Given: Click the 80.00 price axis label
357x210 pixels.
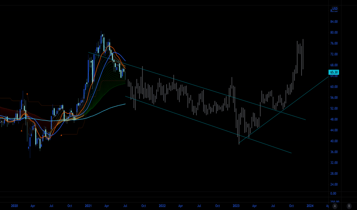Looking at the screenshot, I should (x=334, y=32).
